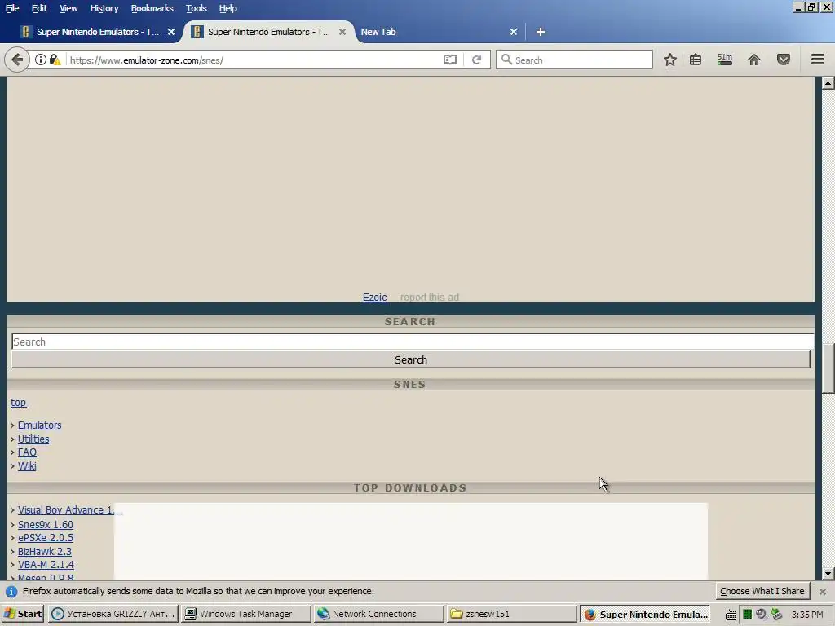
Task: Open site information icon in address bar
Action: click(x=41, y=60)
